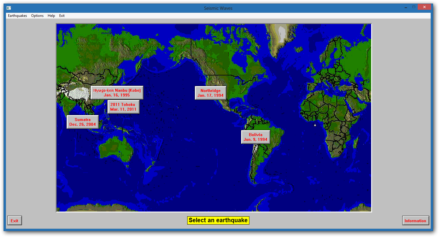
Task: Maximize the Seismic Waves window
Action: tap(414, 7)
